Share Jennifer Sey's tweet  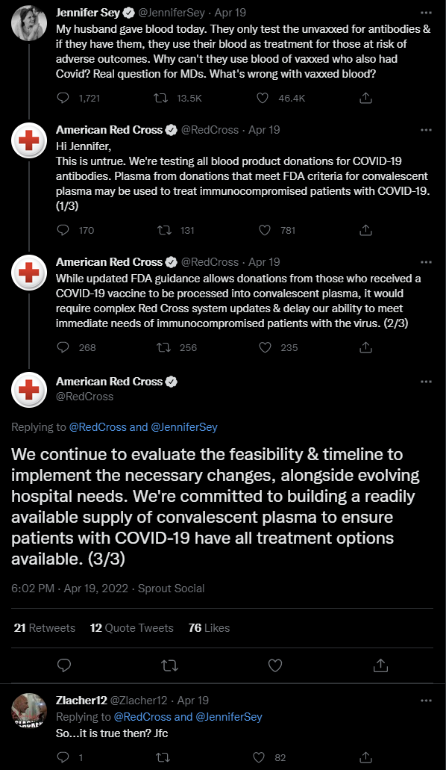(x=365, y=99)
